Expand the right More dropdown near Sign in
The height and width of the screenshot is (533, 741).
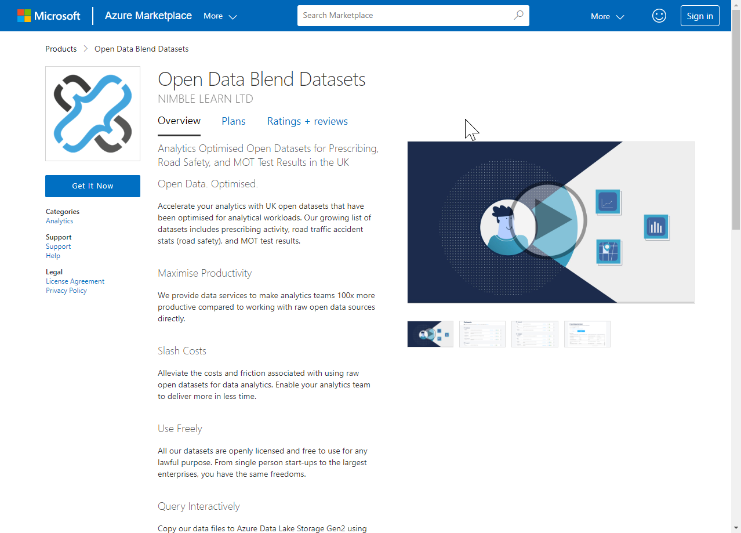607,16
